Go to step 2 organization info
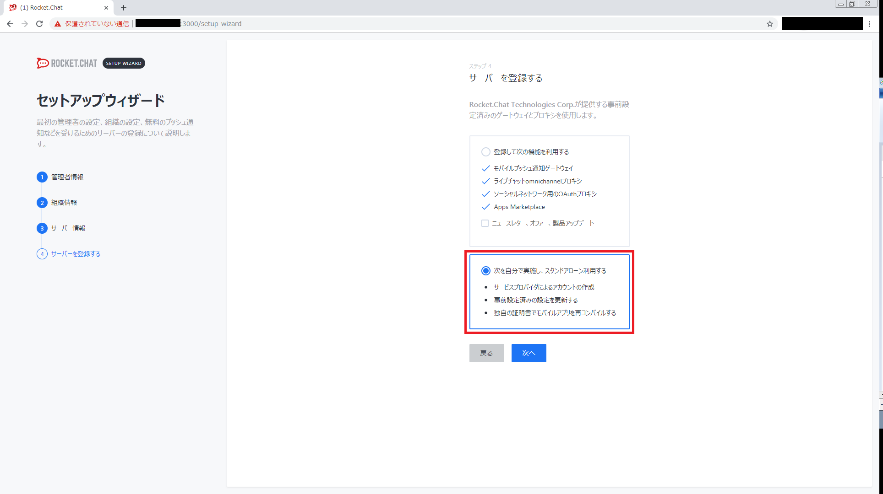883x494 pixels. click(64, 203)
